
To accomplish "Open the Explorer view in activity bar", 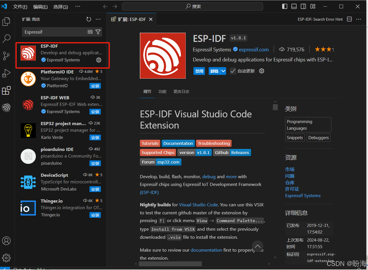I will point(6,22).
